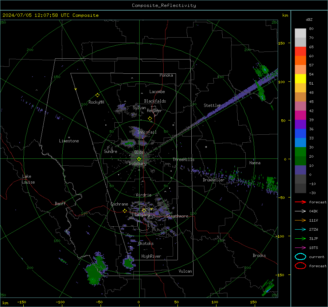Click the yellow diamond marker below RedDeer

(150, 119)
